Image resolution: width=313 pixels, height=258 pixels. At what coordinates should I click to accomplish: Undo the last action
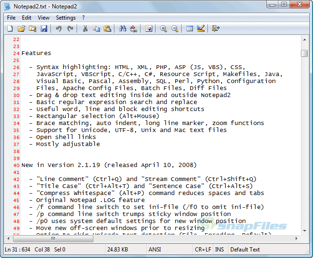tap(59, 28)
